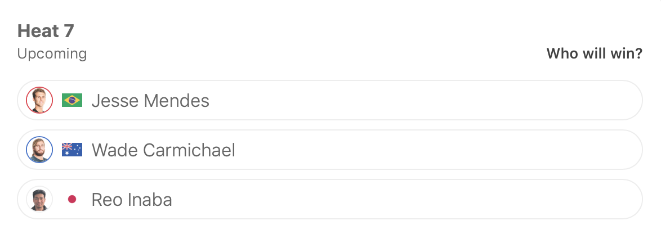Image resolution: width=661 pixels, height=252 pixels.
Task: Click Jesse Mendes's profile avatar
Action: 39,101
